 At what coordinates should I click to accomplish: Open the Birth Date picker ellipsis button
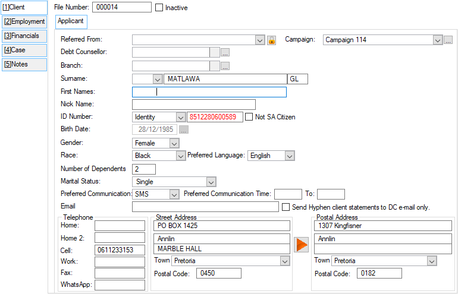point(184,130)
